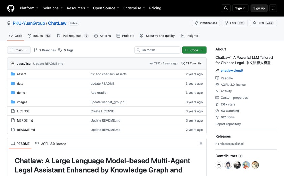The width and height of the screenshot is (284, 176).
Task: Open the commit 'Add gradio'
Action: tap(98, 93)
